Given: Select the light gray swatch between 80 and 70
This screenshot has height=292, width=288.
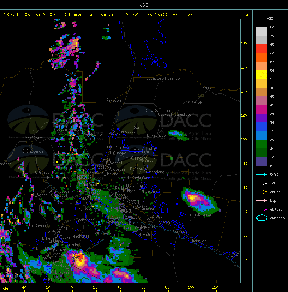Looking at the screenshot, I should pos(262,32).
